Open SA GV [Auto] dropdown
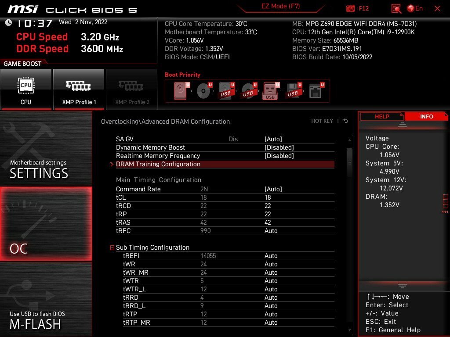 pos(273,139)
